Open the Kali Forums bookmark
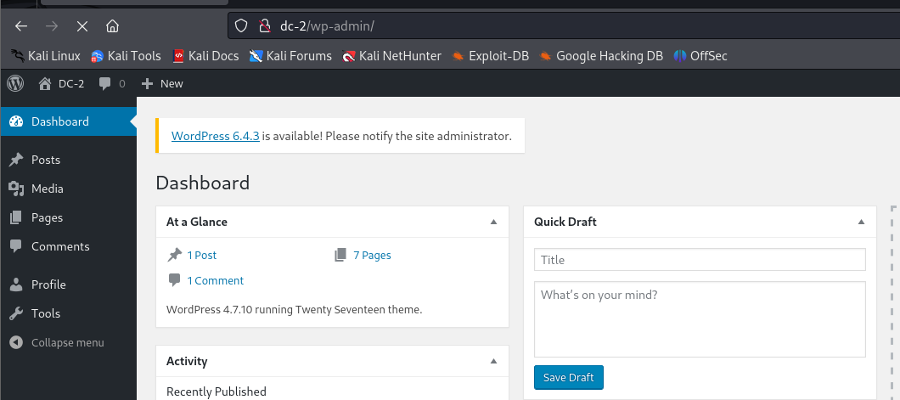 click(x=290, y=56)
